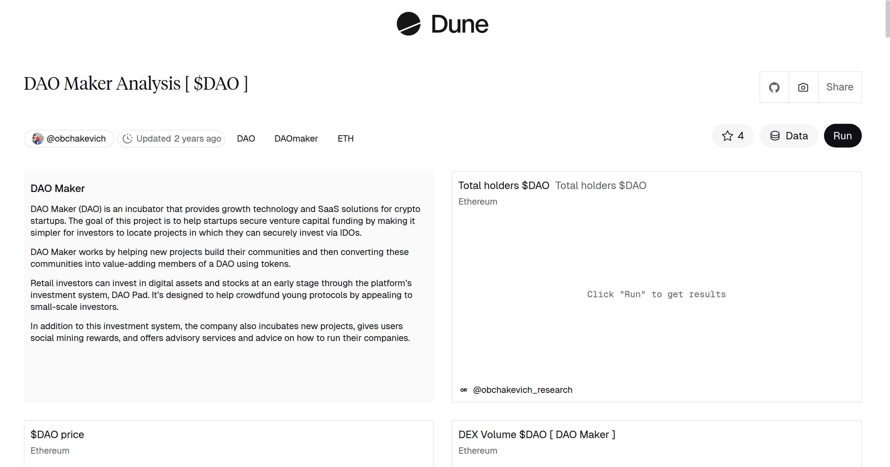Image resolution: width=890 pixels, height=467 pixels.
Task: Open the DAOmaker tag
Action: click(296, 138)
